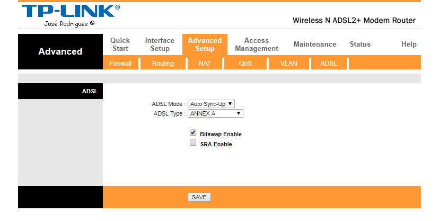View the Status tab

(360, 45)
